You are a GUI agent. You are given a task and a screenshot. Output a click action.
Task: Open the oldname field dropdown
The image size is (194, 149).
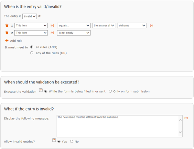coord(132,25)
